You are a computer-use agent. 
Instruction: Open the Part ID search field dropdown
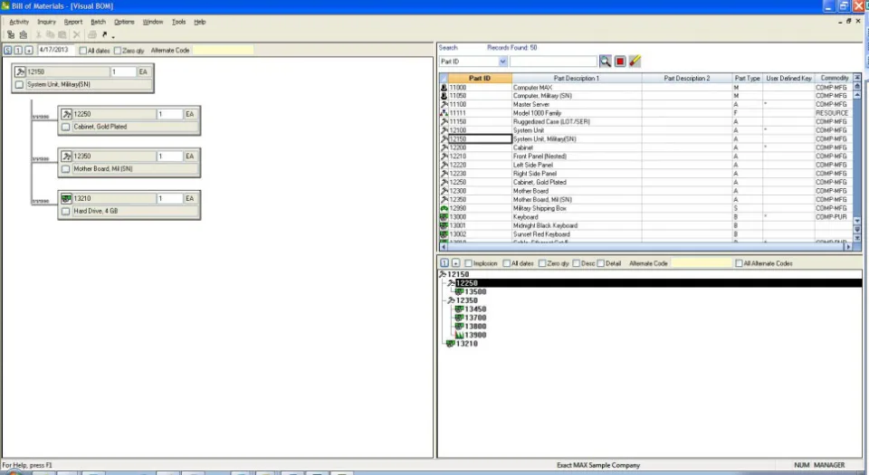502,62
